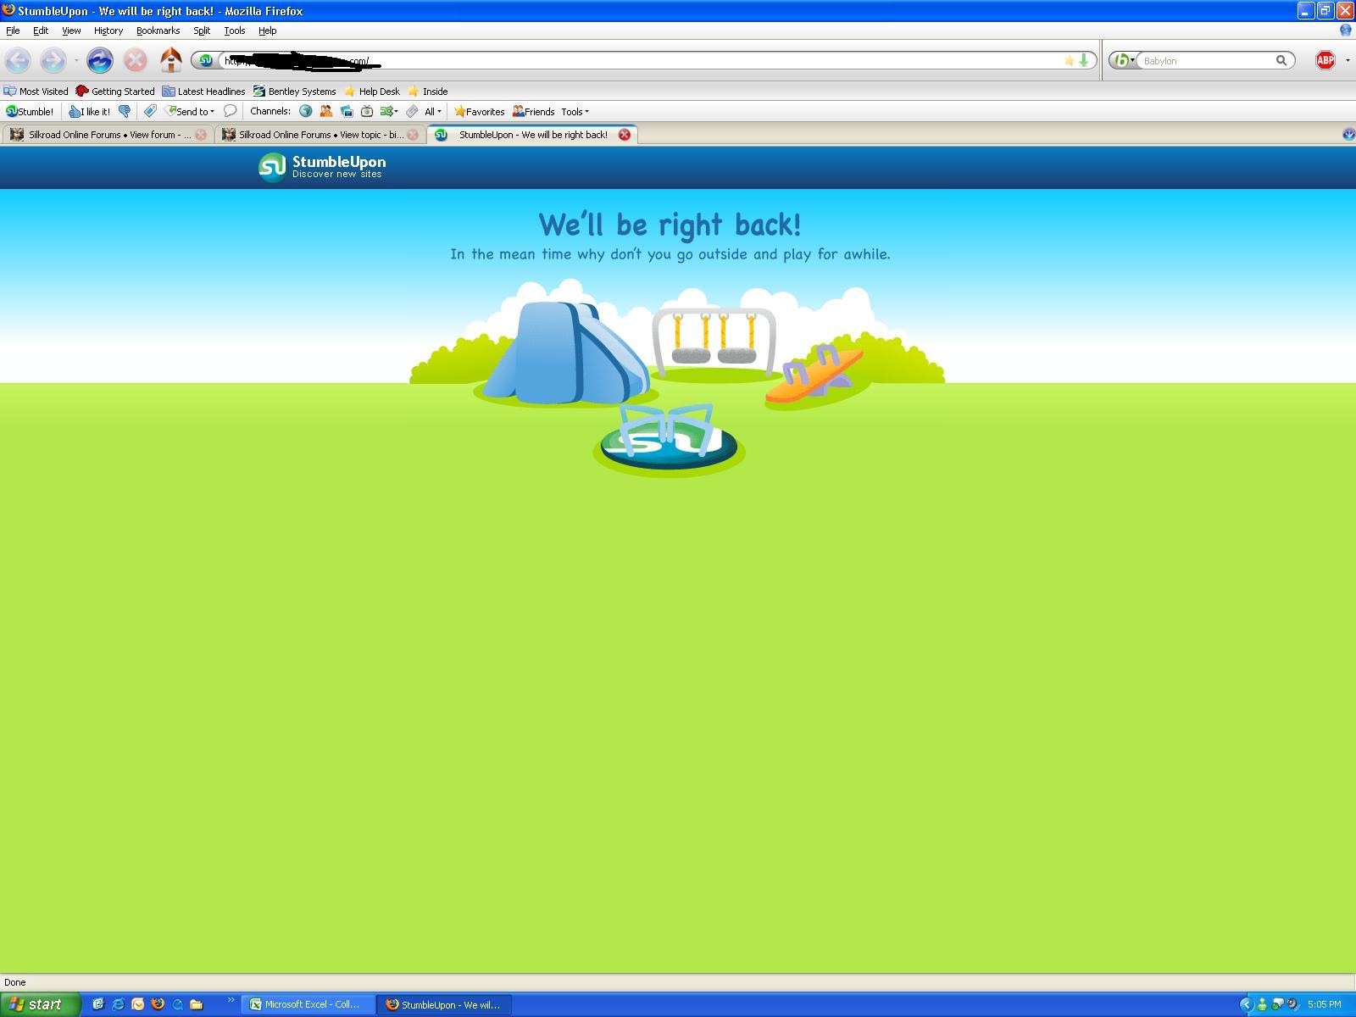This screenshot has width=1356, height=1017.
Task: Click the thumbs-down dislike icon
Action: (125, 111)
